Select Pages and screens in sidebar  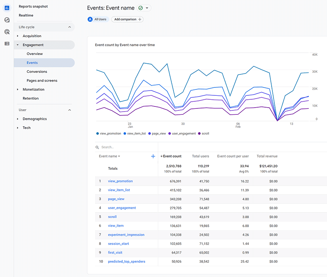coord(42,80)
